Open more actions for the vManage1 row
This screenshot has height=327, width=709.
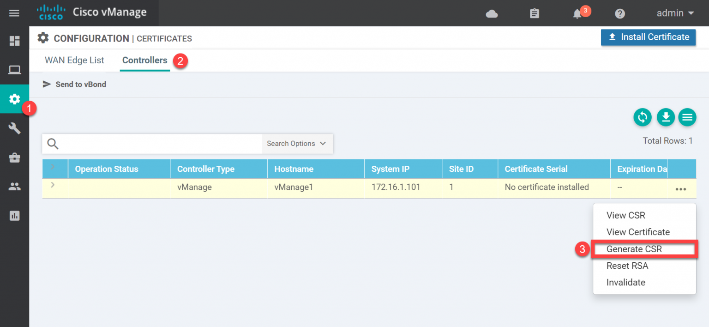681,188
